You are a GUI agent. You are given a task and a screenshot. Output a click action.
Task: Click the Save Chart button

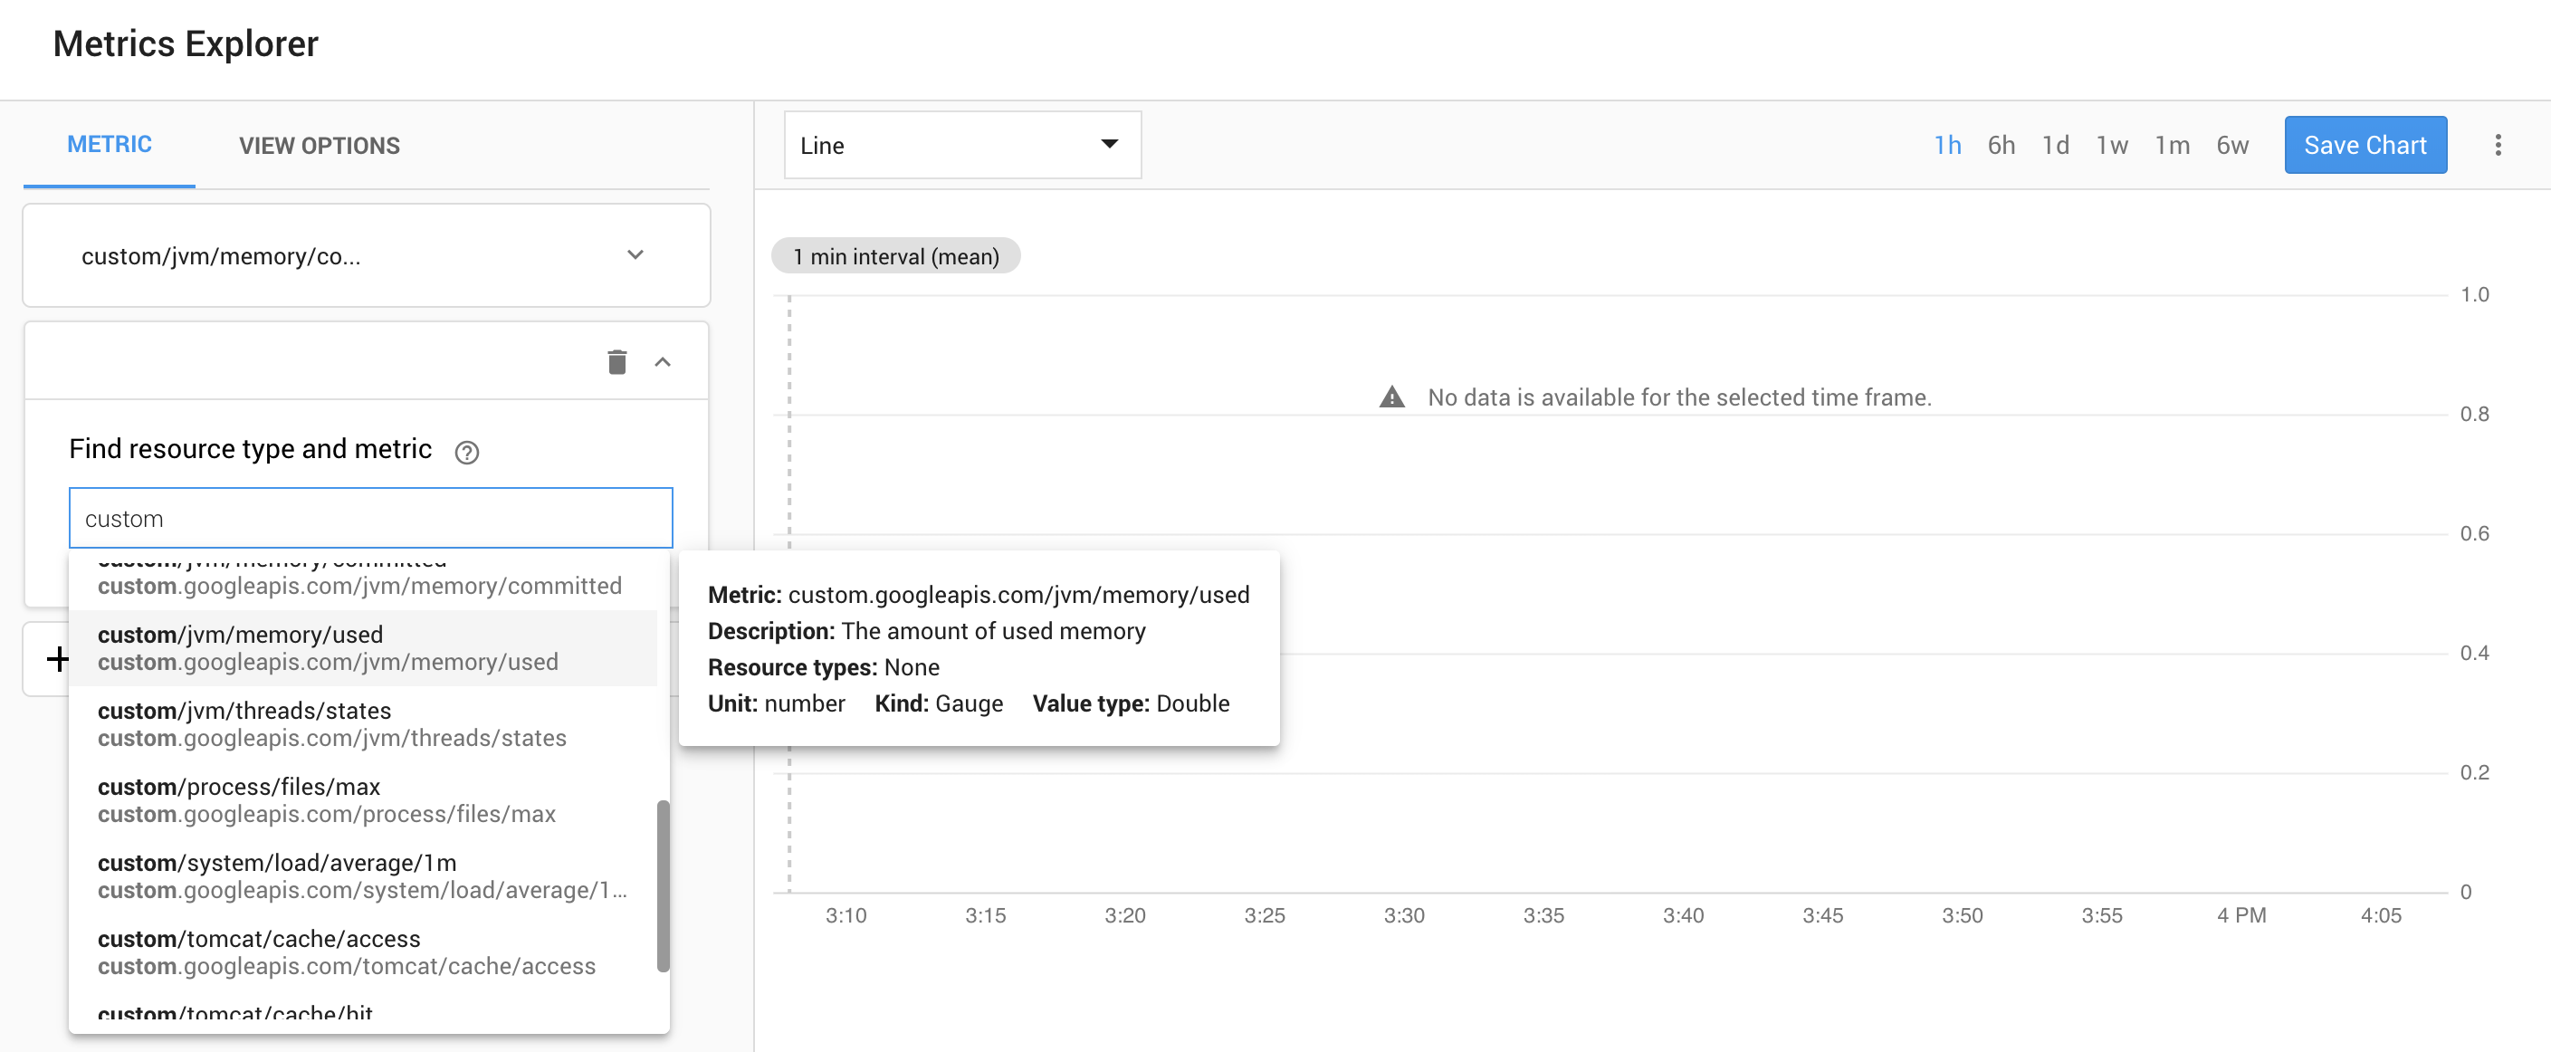point(2365,145)
